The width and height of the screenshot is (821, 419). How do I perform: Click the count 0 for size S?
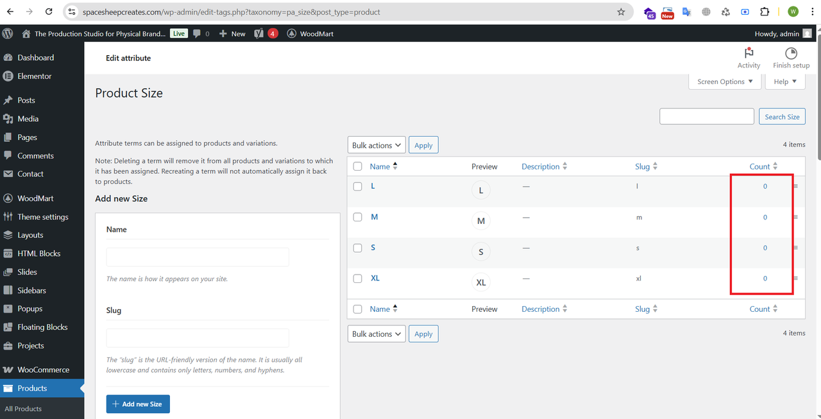pyautogui.click(x=765, y=248)
